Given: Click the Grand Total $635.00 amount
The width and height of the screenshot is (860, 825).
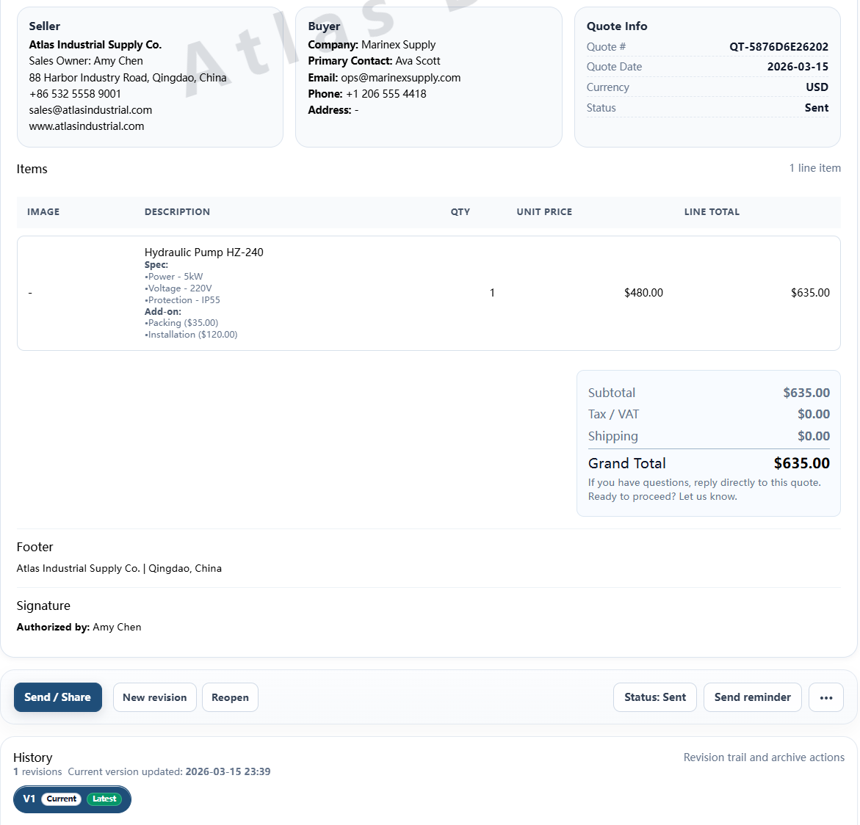Looking at the screenshot, I should click(802, 463).
